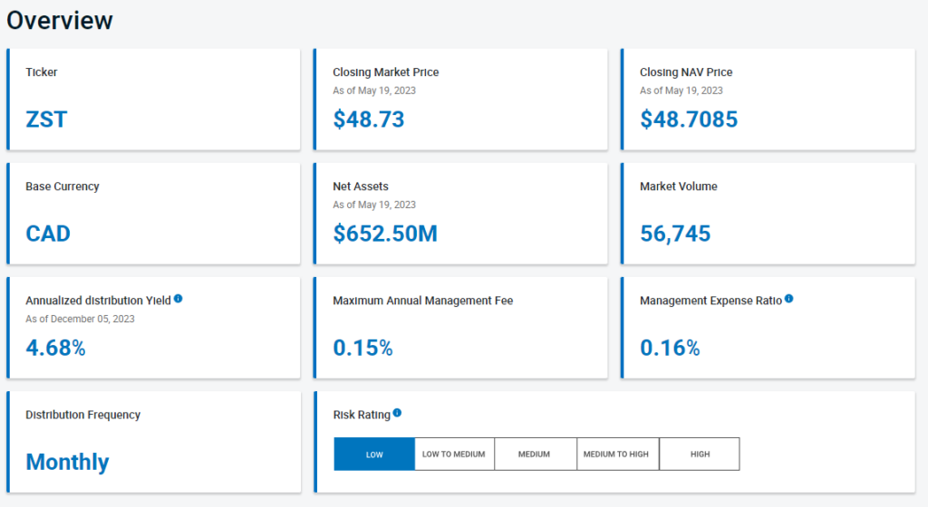Click the CAD base currency value

(x=48, y=234)
